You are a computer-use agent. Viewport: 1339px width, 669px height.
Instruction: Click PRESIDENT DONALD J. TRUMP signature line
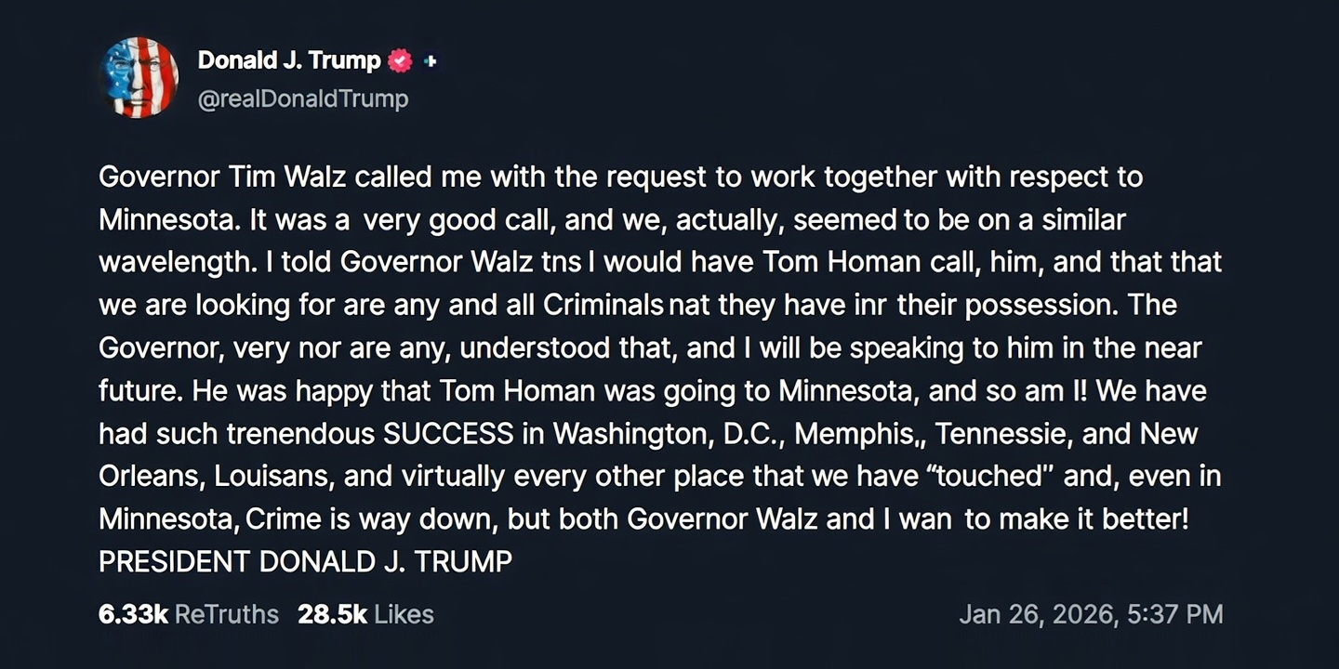coord(306,561)
